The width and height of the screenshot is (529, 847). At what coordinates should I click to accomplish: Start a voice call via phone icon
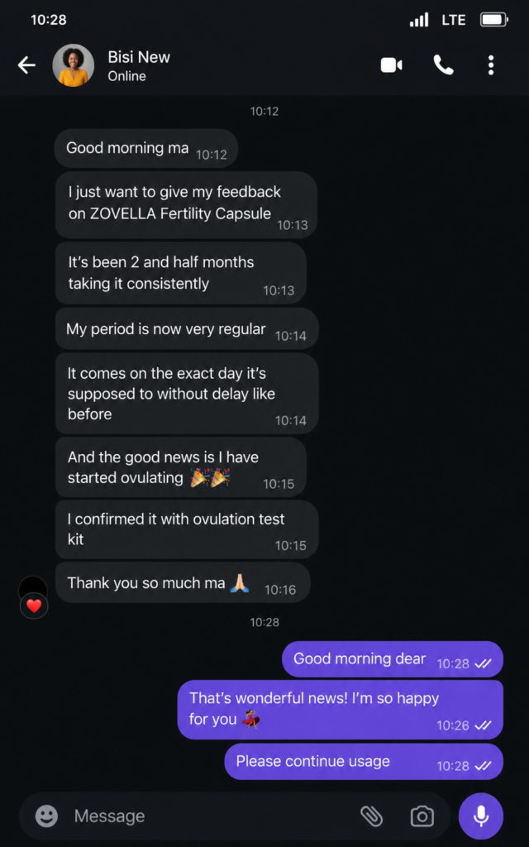[443, 65]
